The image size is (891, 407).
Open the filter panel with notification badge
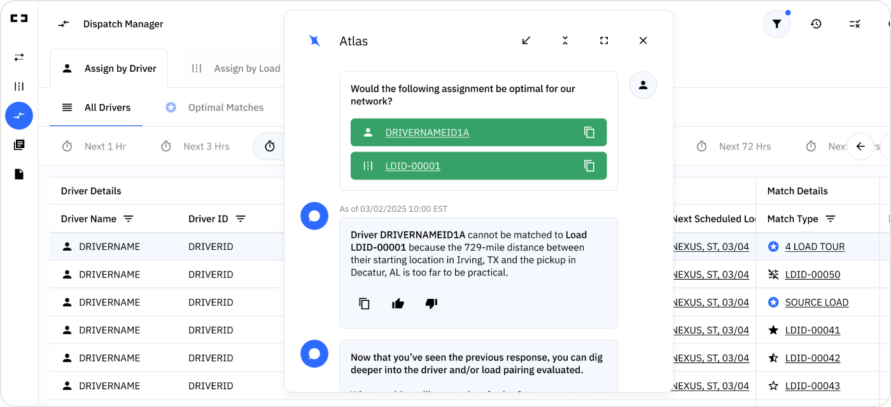pyautogui.click(x=776, y=24)
